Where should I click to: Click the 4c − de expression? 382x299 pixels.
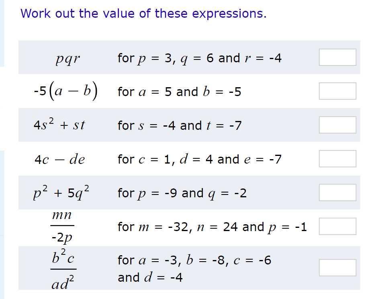click(x=60, y=160)
